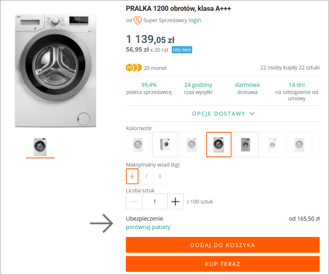
Task: Open porównaj pakiety insurance link
Action: tap(148, 227)
